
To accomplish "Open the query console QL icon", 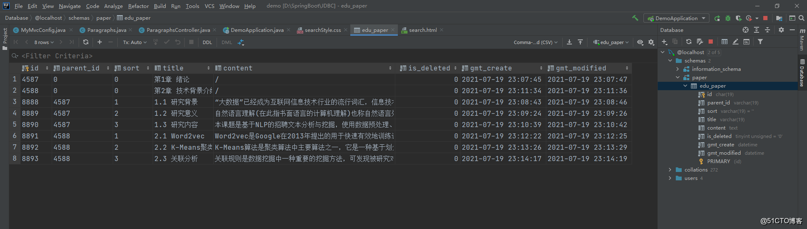I will [x=746, y=42].
